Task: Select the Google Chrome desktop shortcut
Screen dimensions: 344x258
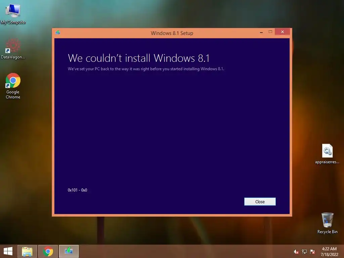Action: (13, 86)
